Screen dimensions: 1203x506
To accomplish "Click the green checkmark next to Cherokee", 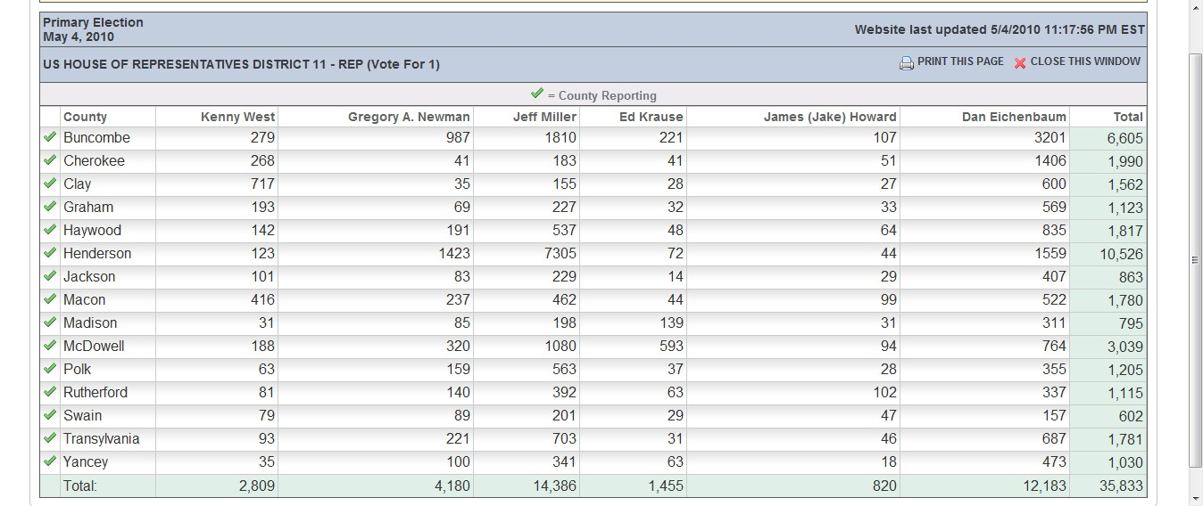I will pyautogui.click(x=50, y=160).
